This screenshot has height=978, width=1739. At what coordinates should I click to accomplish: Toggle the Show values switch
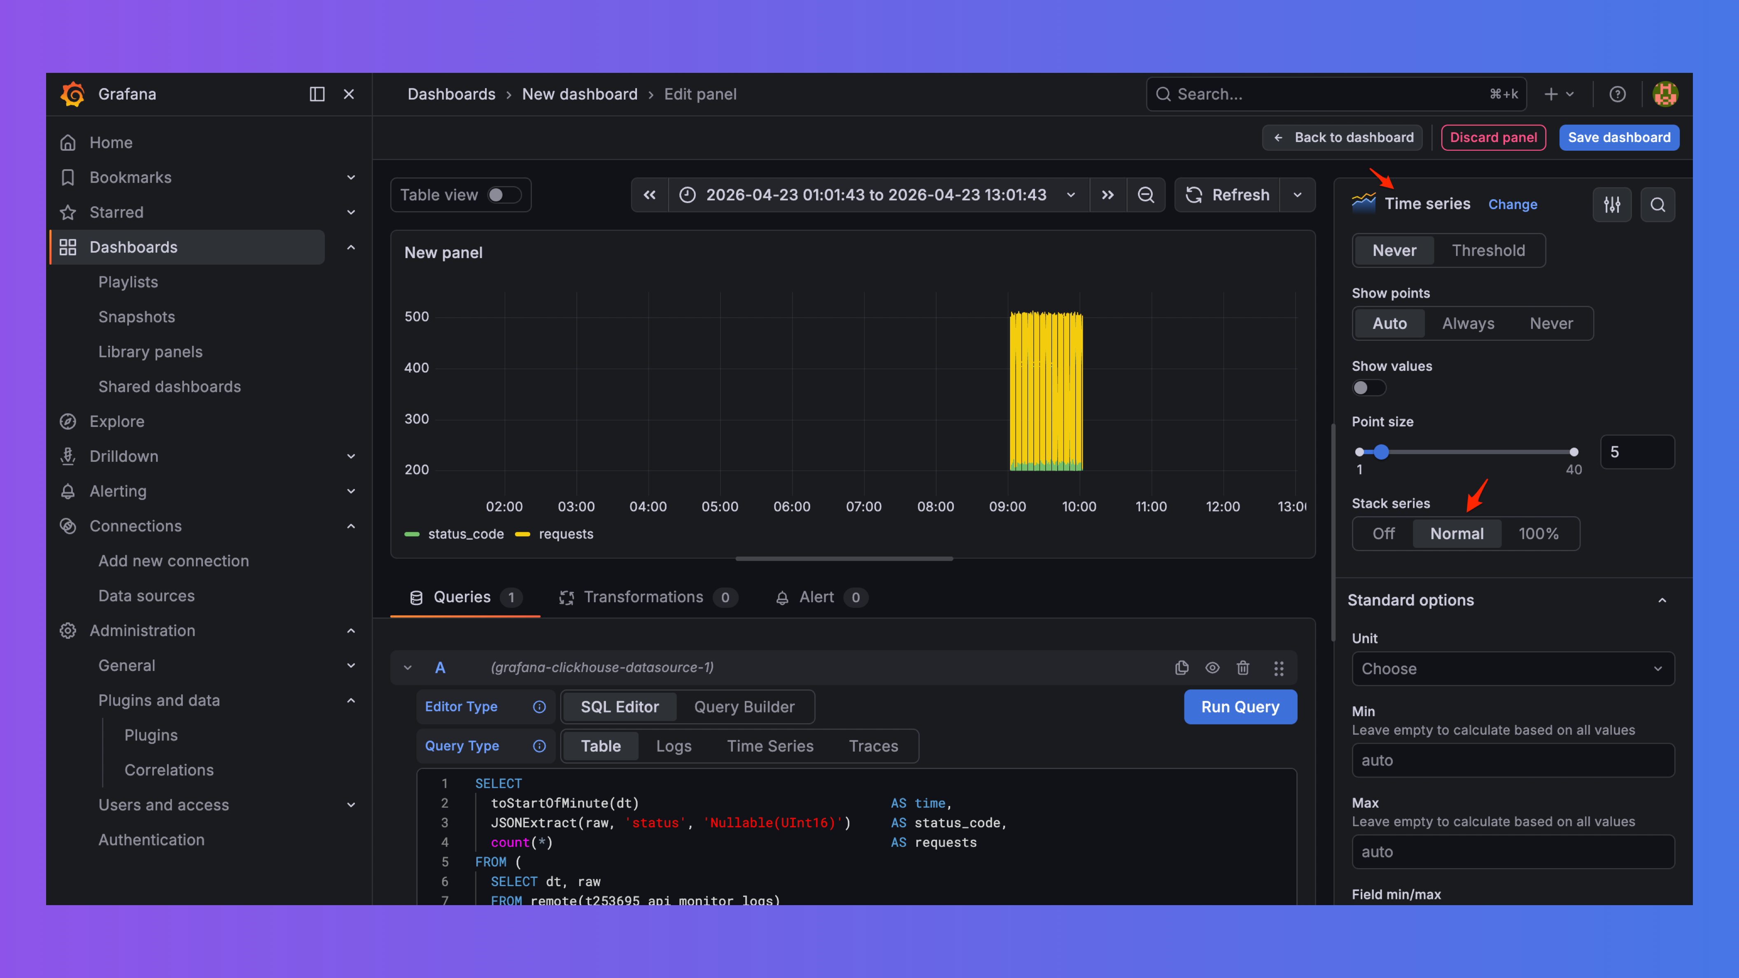(x=1368, y=387)
